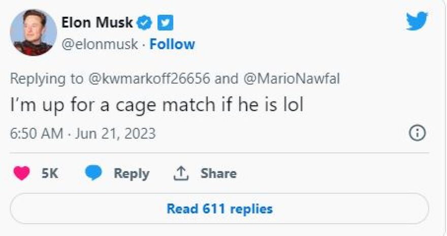The height and width of the screenshot is (236, 447).
Task: Follow the @elonmusk account
Action: pos(172,44)
